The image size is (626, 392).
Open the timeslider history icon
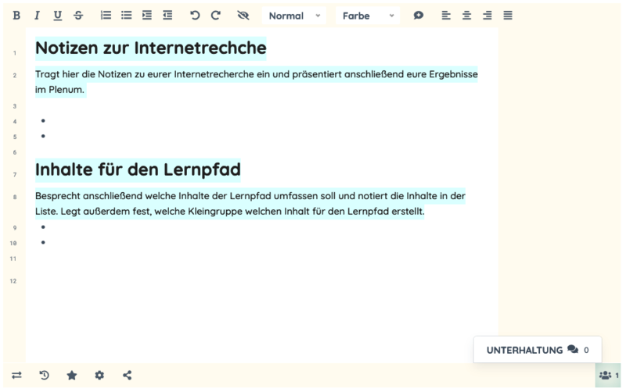click(45, 376)
